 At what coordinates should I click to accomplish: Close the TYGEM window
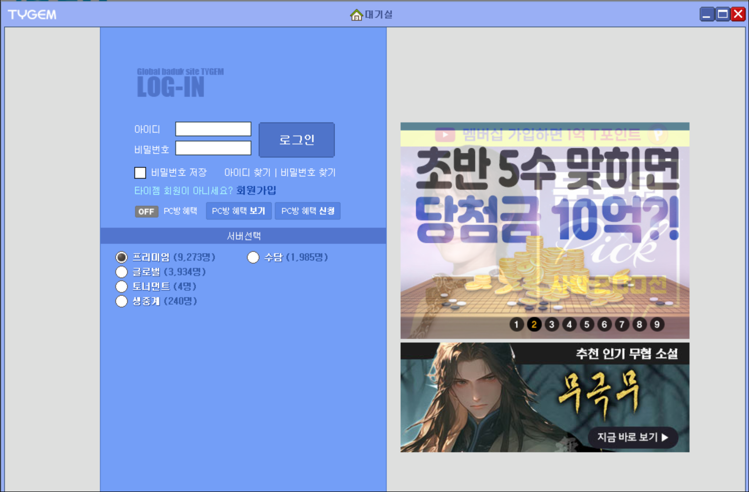[x=738, y=15]
